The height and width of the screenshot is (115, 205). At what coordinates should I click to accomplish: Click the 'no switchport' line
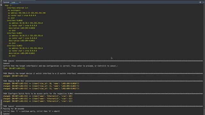click(x=14, y=11)
